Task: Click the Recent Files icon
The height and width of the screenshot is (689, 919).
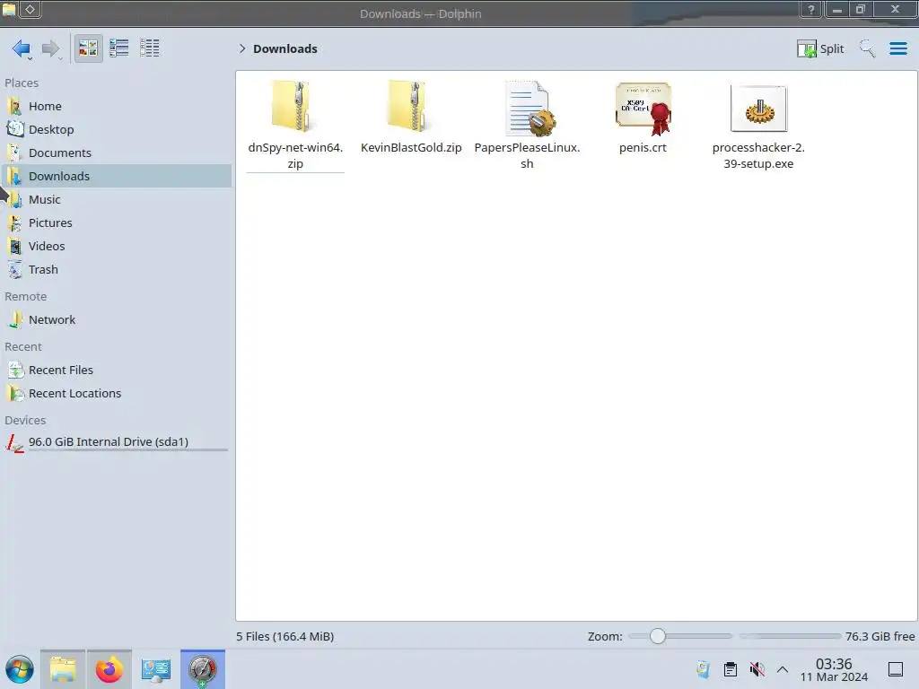Action: pyautogui.click(x=14, y=371)
